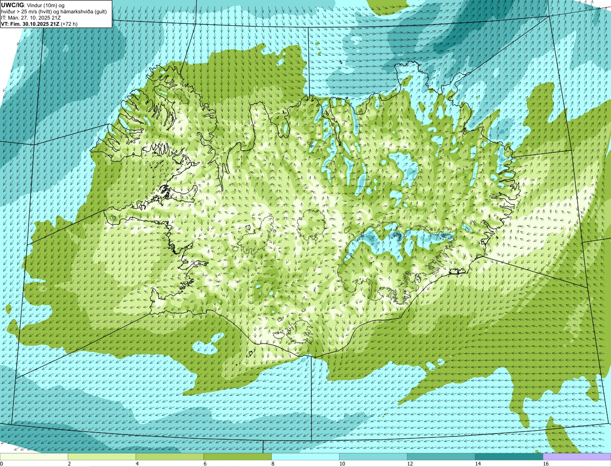Click the "6" label on the legend scale
Viewport: 611px width, 467px height.
tap(205, 464)
